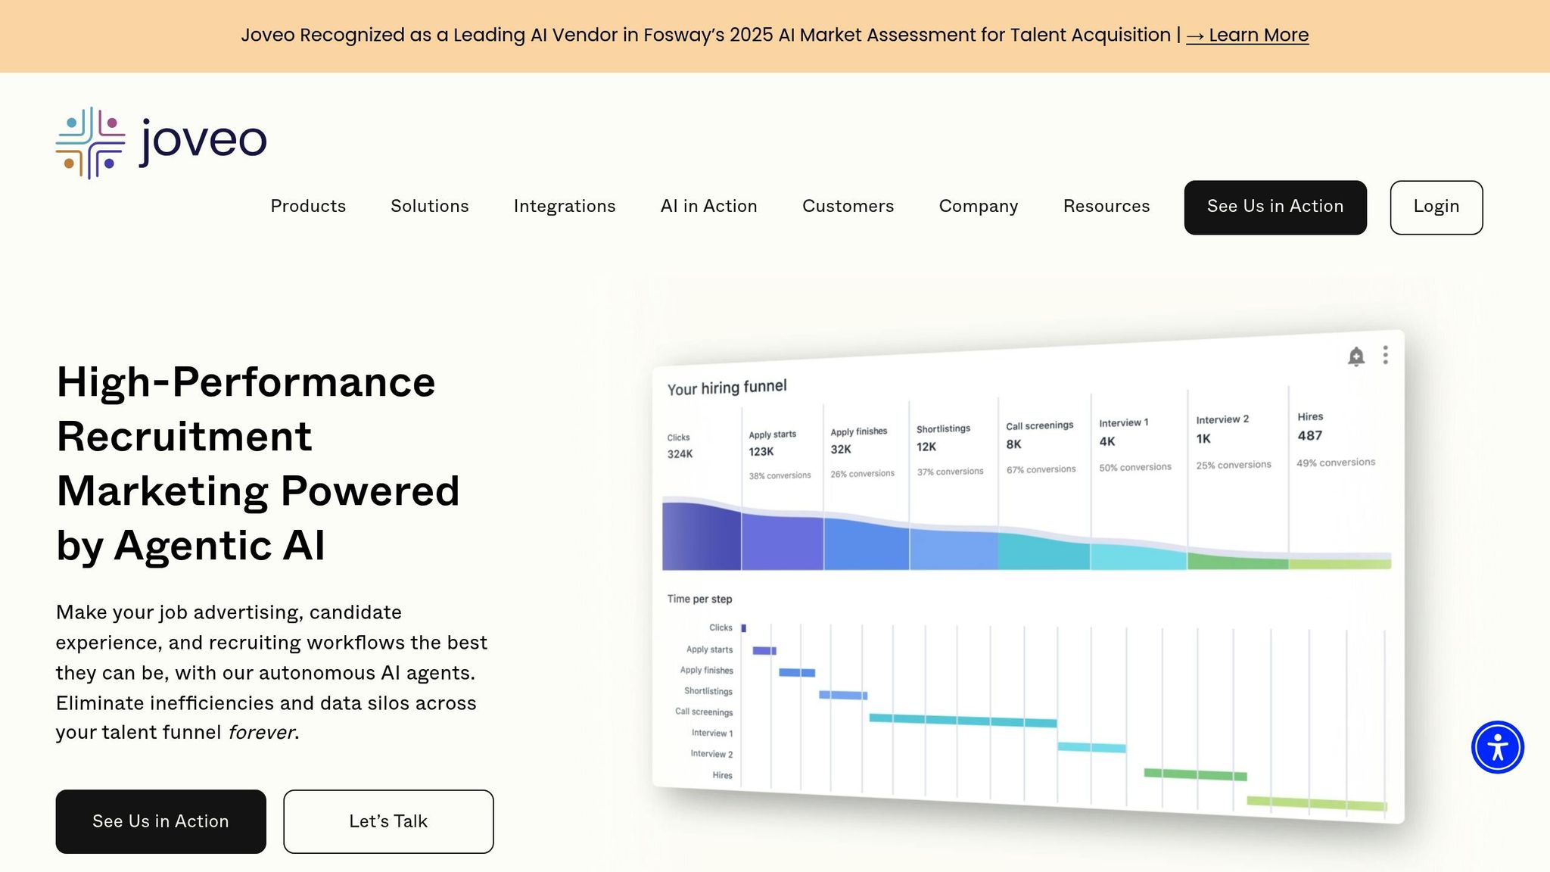1550x872 pixels.
Task: Go to the Integrations page
Action: [564, 206]
